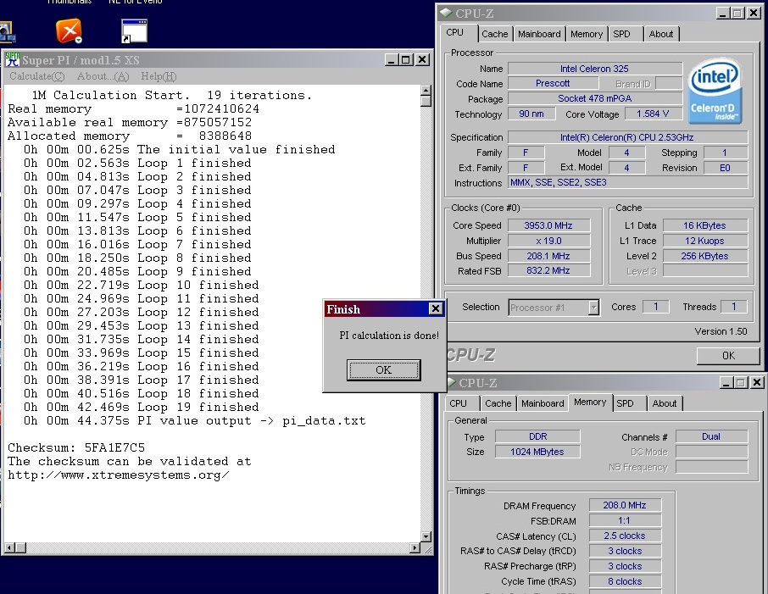This screenshot has width=768, height=594.
Task: Open the Help menu in Super PI
Action: click(159, 76)
